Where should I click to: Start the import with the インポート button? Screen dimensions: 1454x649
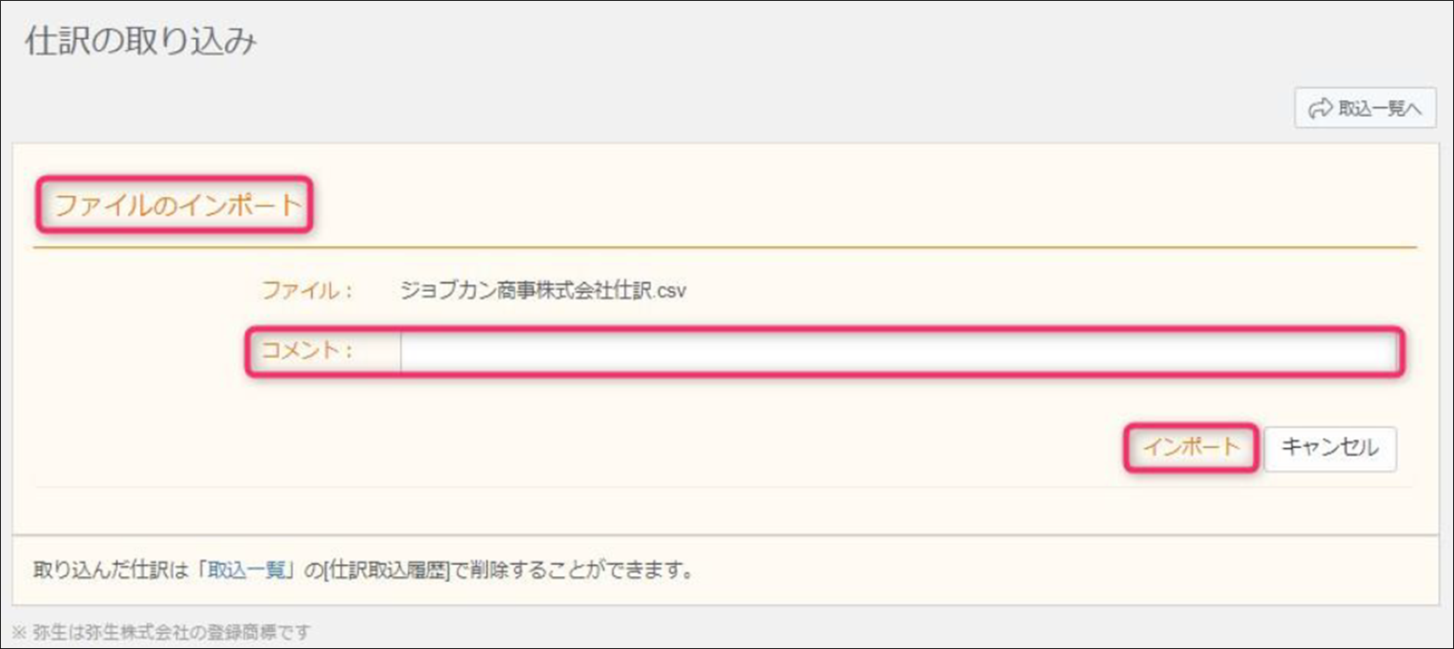pos(1191,447)
